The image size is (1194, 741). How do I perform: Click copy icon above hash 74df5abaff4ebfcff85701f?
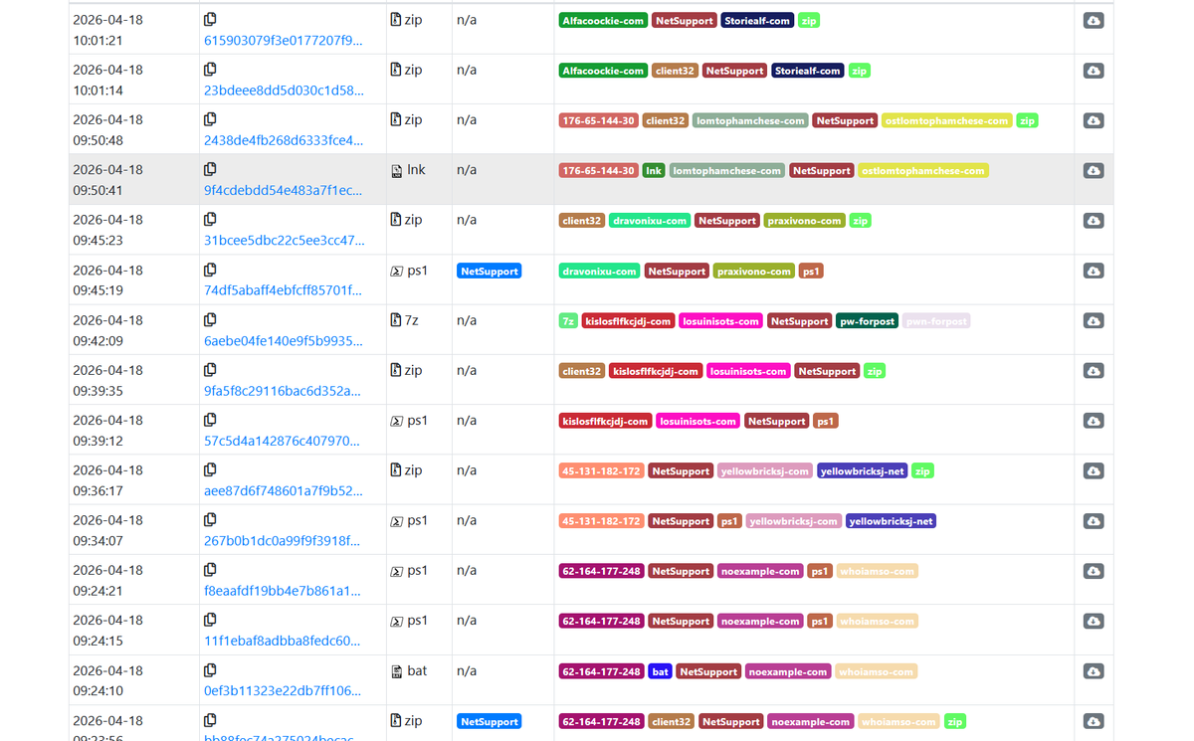[210, 270]
